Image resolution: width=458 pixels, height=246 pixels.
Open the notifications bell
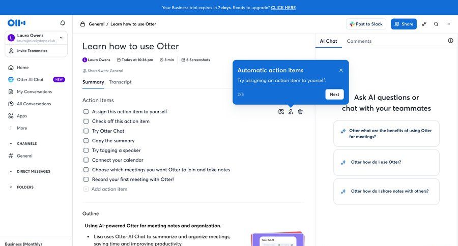pos(63,23)
